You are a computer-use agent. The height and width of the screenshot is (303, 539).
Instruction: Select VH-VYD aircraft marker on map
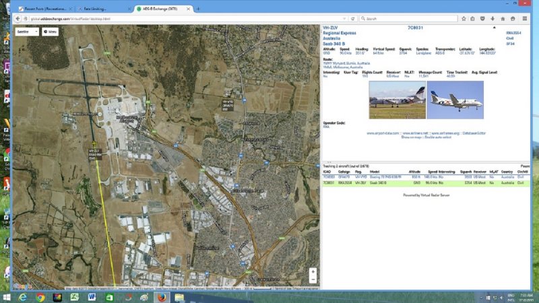(x=227, y=94)
